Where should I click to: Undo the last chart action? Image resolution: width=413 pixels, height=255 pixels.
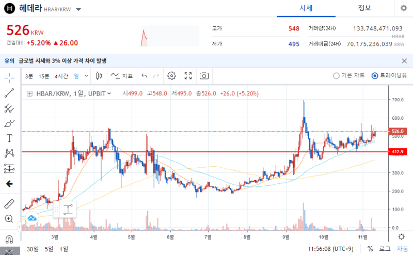[x=145, y=76]
